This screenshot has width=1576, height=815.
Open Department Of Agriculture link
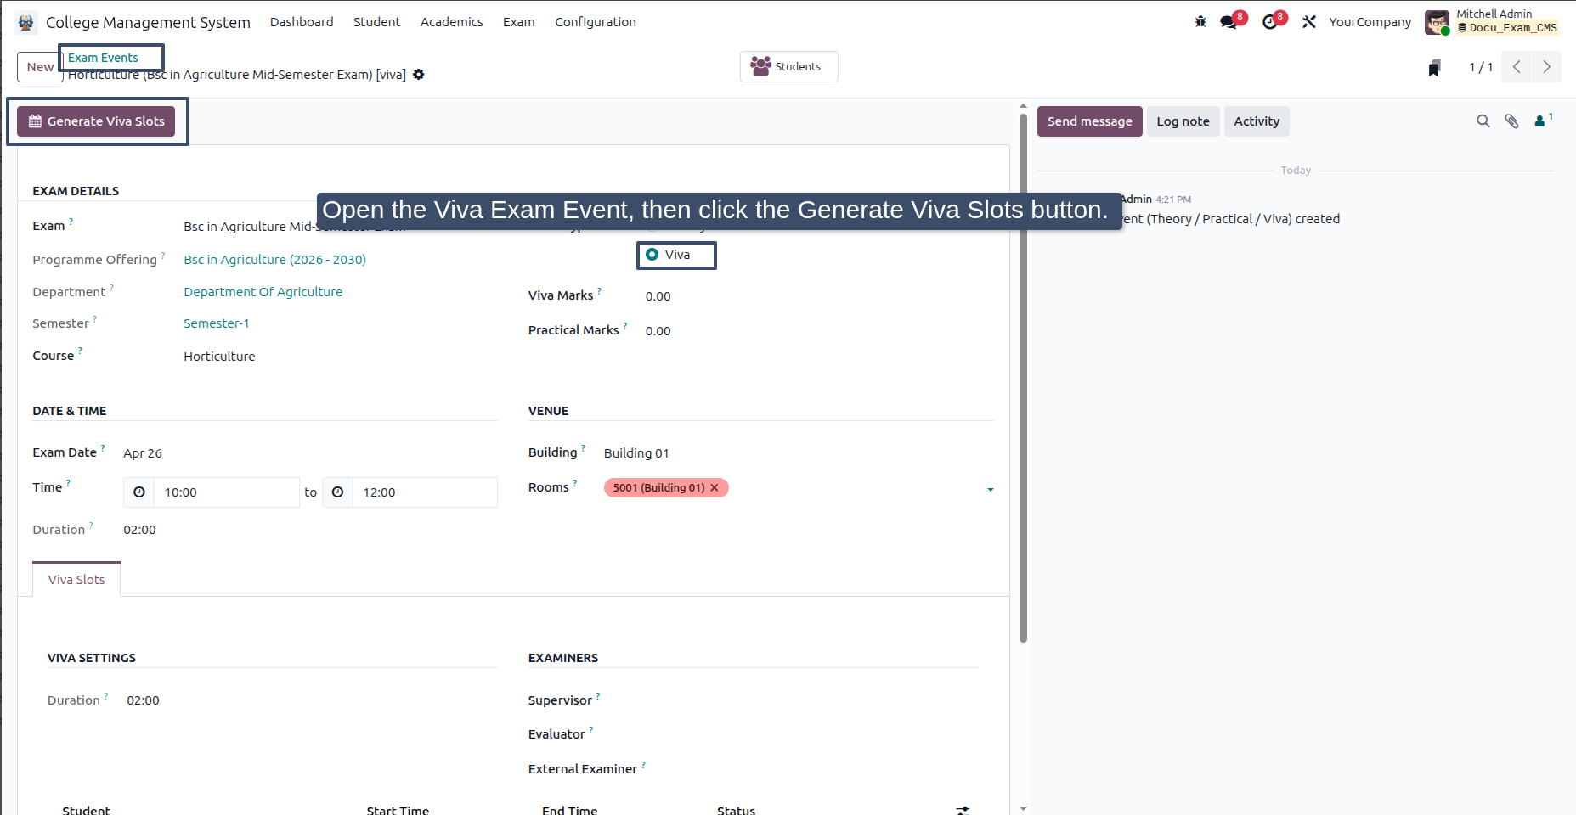[263, 292]
